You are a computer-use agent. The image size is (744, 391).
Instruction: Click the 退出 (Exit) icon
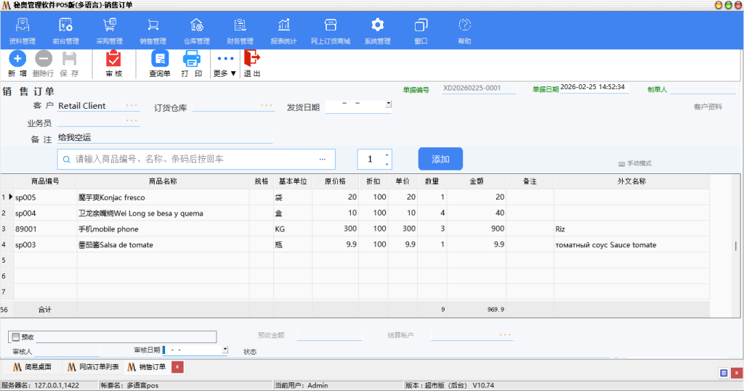[x=251, y=59]
